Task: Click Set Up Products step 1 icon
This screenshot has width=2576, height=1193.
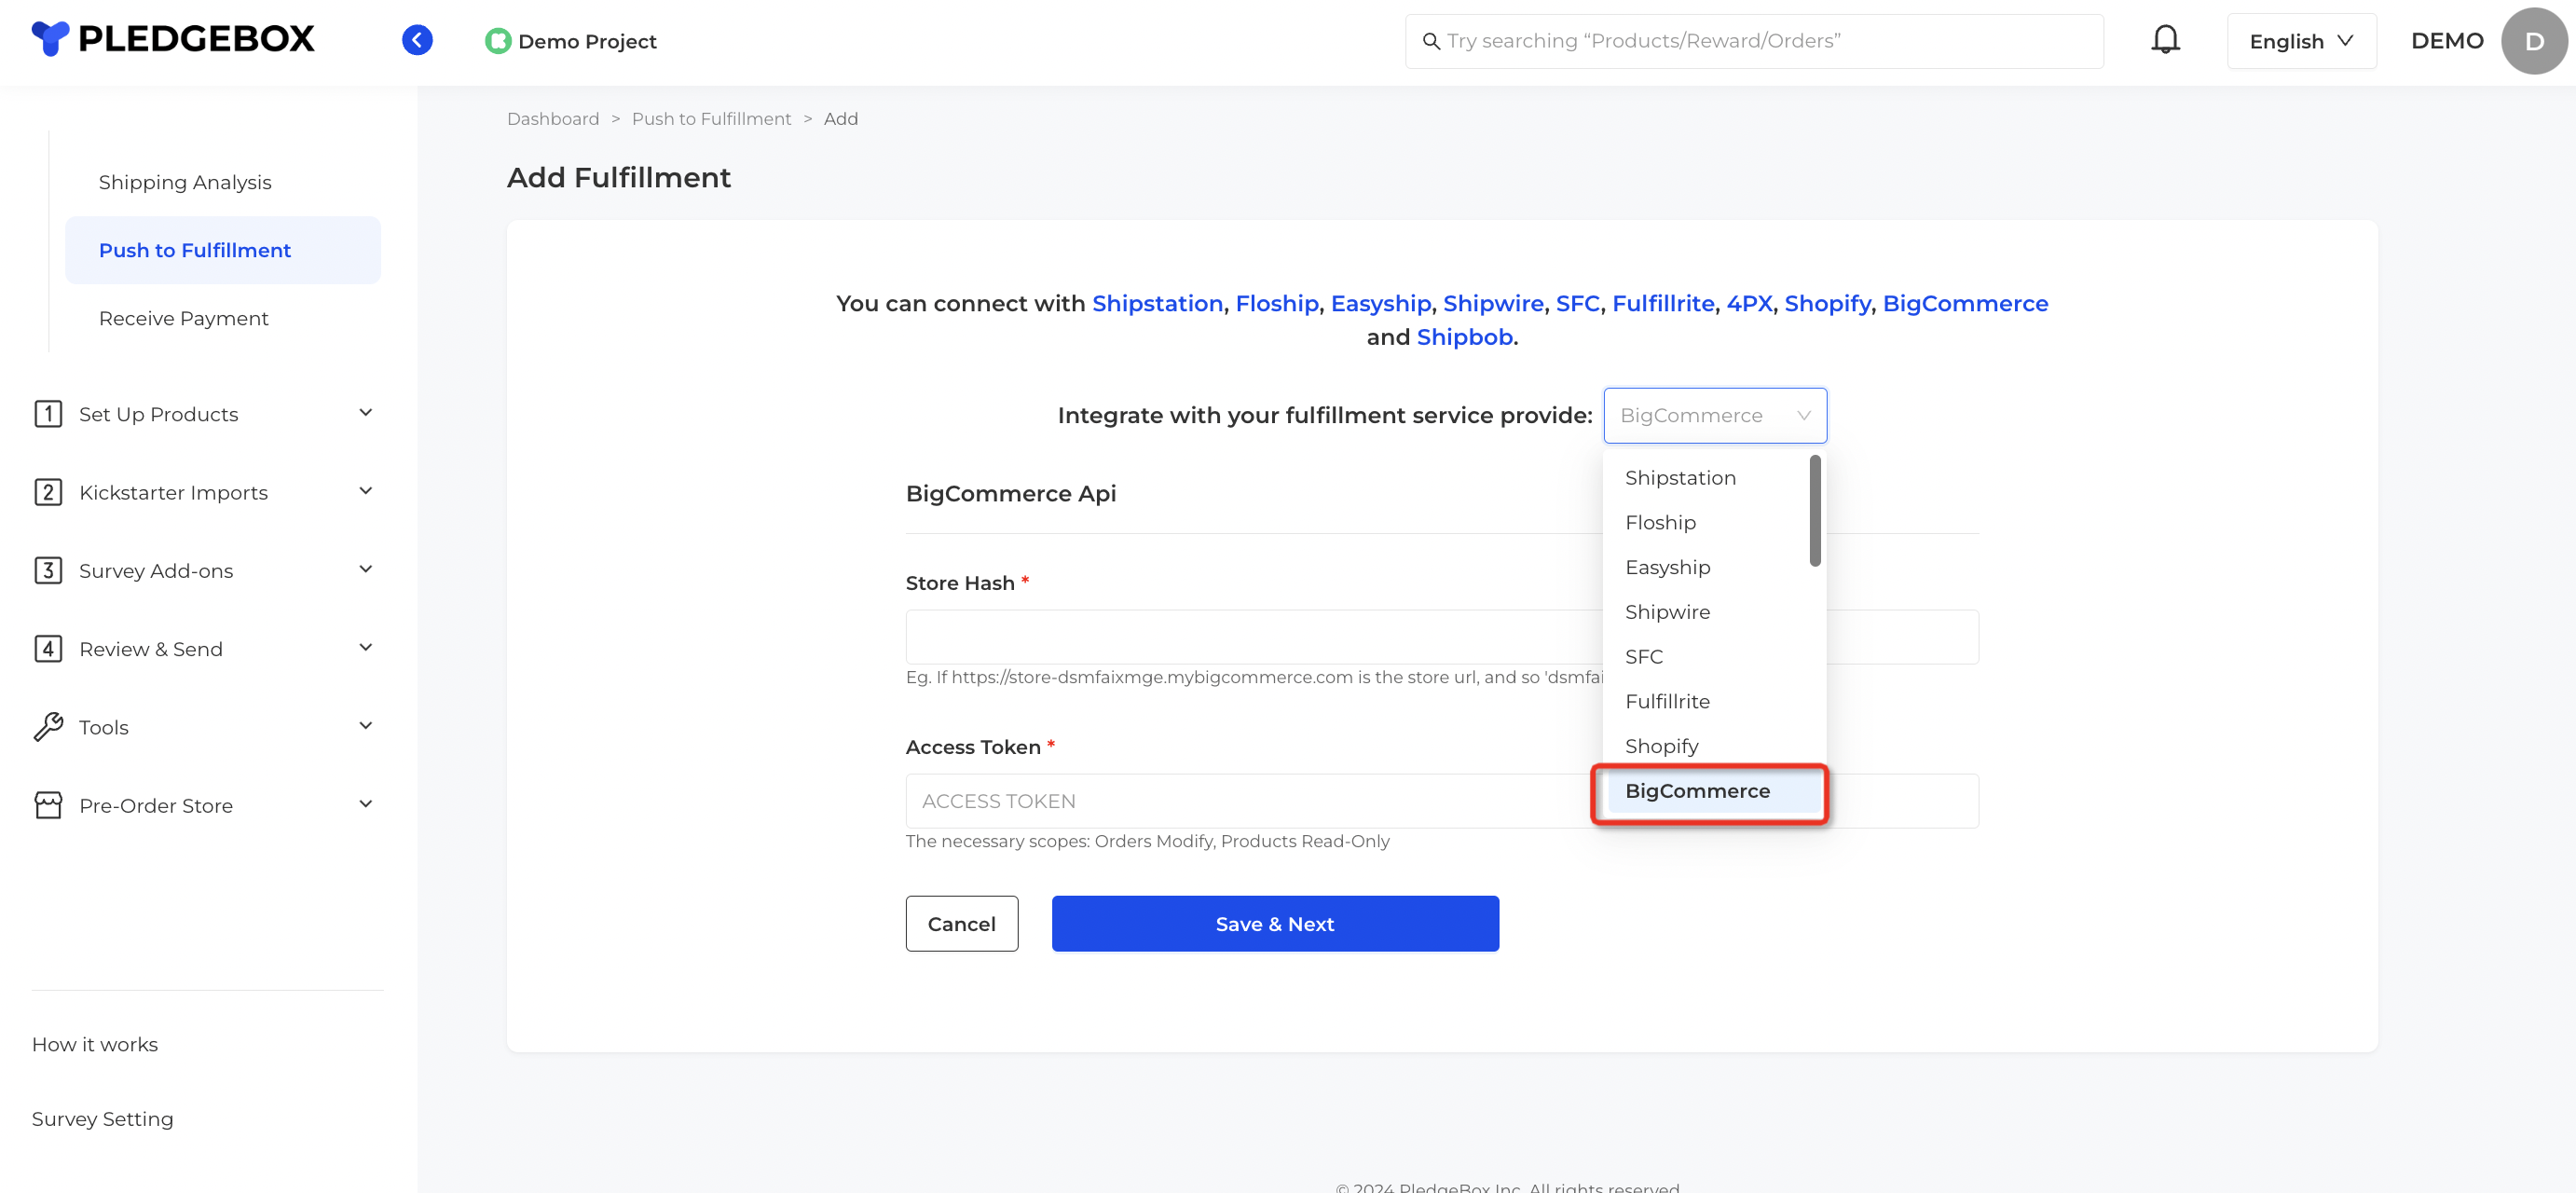Action: [x=48, y=414]
